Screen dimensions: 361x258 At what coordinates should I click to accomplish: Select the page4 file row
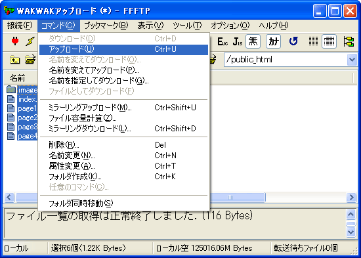(x=22, y=136)
